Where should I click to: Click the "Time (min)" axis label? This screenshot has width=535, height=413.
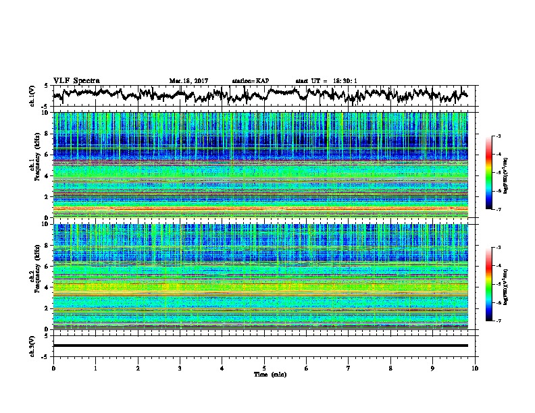[x=270, y=375]
